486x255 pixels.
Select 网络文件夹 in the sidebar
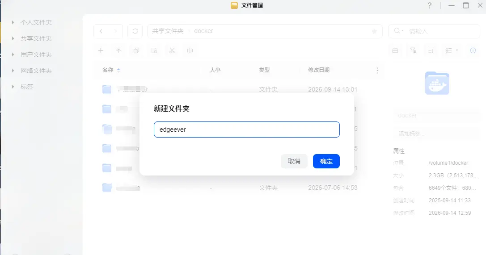pos(36,71)
